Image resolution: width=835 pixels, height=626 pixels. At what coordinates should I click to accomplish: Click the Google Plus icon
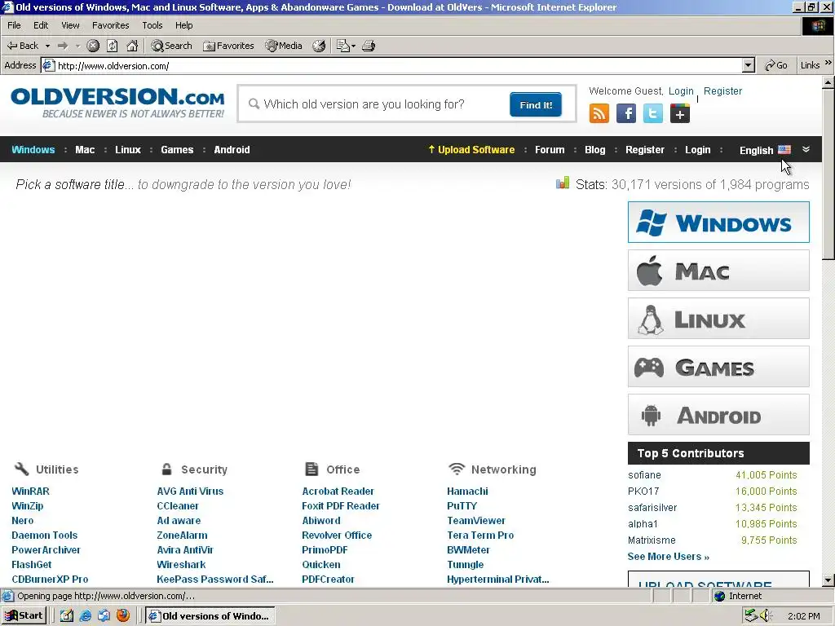(x=680, y=113)
